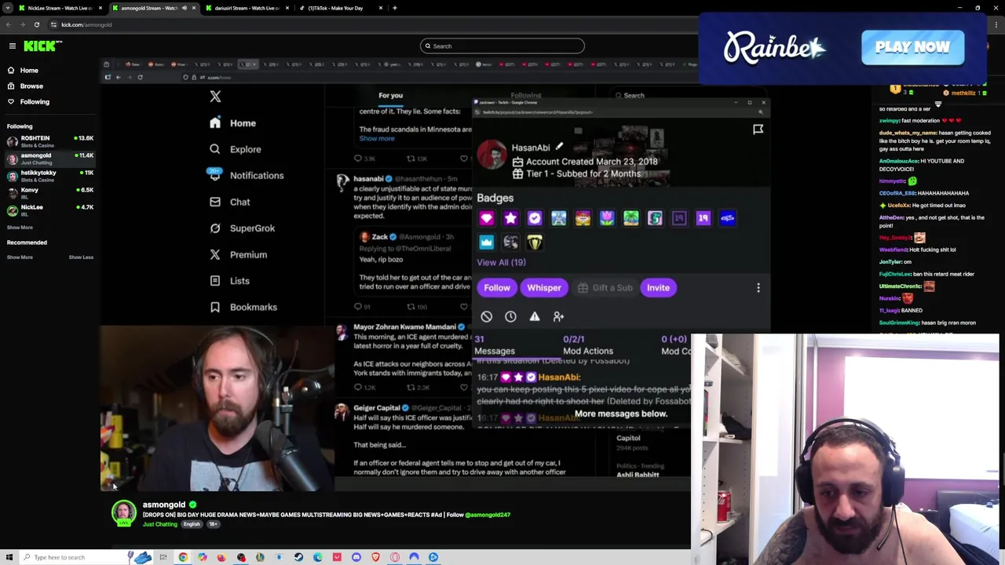Select NickLee channel in Following list
The width and height of the screenshot is (1005, 565).
click(49, 210)
